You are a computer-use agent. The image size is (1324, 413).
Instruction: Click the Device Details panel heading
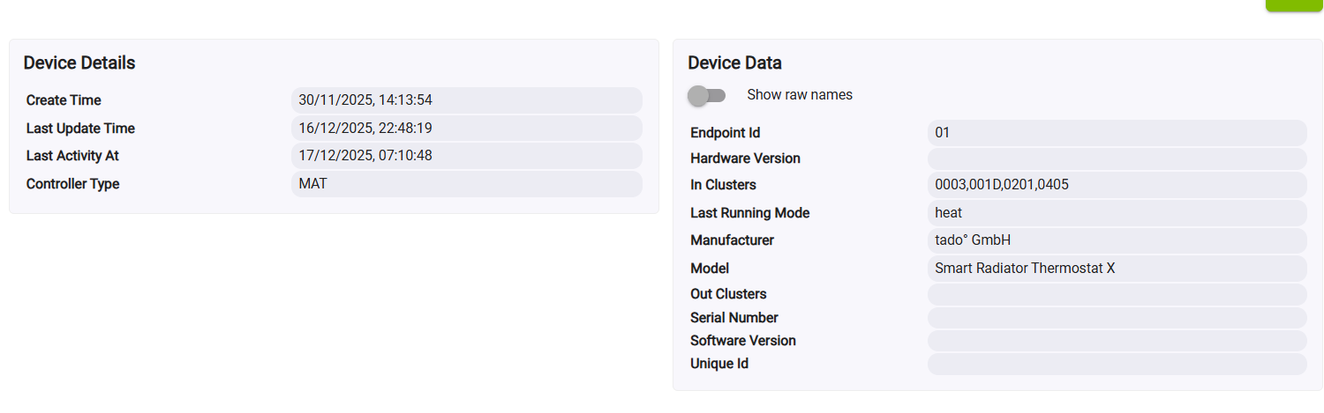pyautogui.click(x=79, y=63)
